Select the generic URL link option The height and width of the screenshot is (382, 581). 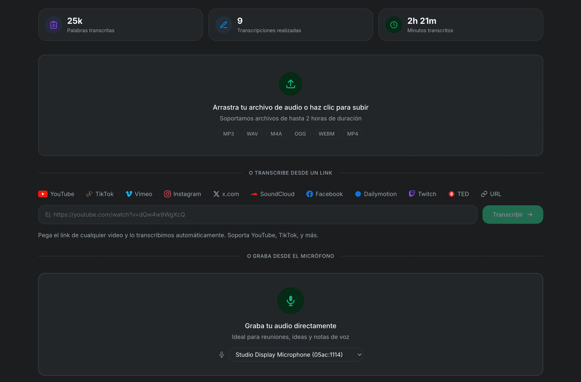pos(491,194)
